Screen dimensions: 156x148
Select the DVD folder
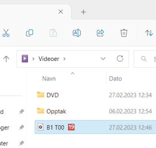point(53,95)
